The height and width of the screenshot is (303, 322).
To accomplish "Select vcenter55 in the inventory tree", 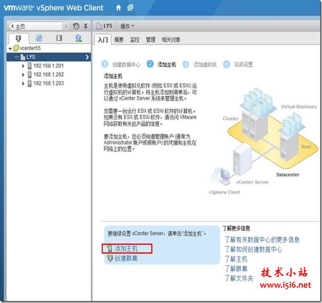I will pyautogui.click(x=30, y=48).
